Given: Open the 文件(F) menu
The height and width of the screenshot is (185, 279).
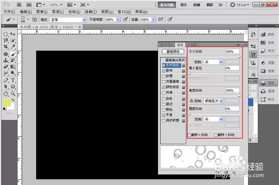Looking at the screenshot, I should [x=9, y=12].
